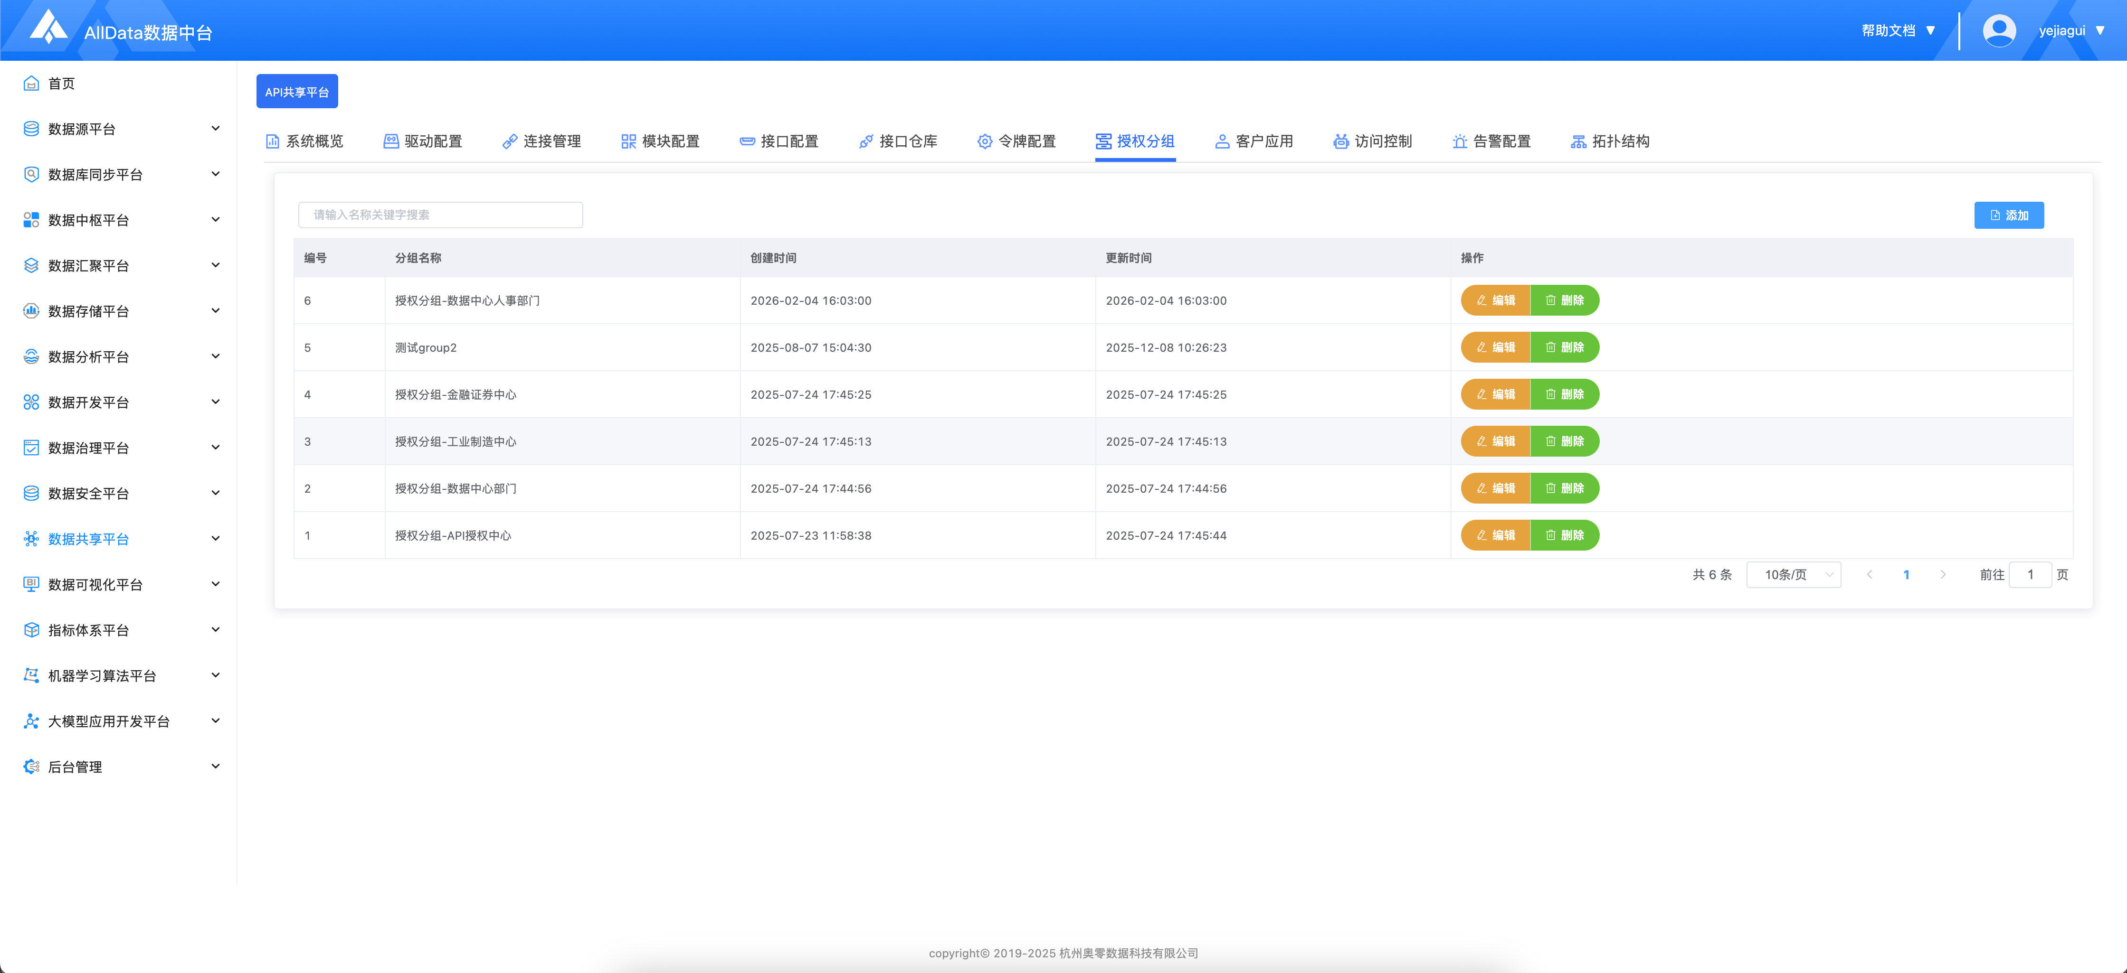2127x973 pixels.
Task: Click the 机器学习算法平台 sidebar icon
Action: coord(31,675)
